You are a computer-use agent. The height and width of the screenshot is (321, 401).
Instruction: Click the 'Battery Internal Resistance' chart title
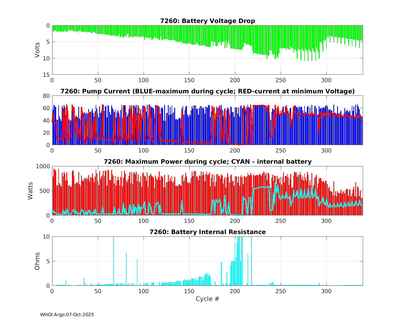pyautogui.click(x=207, y=232)
